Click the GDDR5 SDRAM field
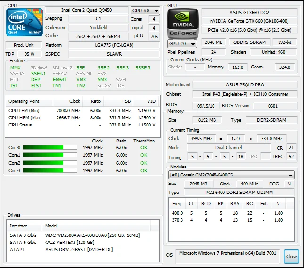304x268 pixels. pos(249,42)
